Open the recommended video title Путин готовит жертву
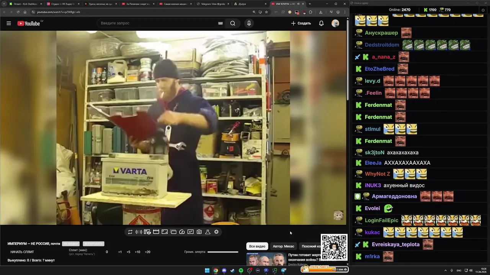This screenshot has height=275, width=490. point(304,257)
